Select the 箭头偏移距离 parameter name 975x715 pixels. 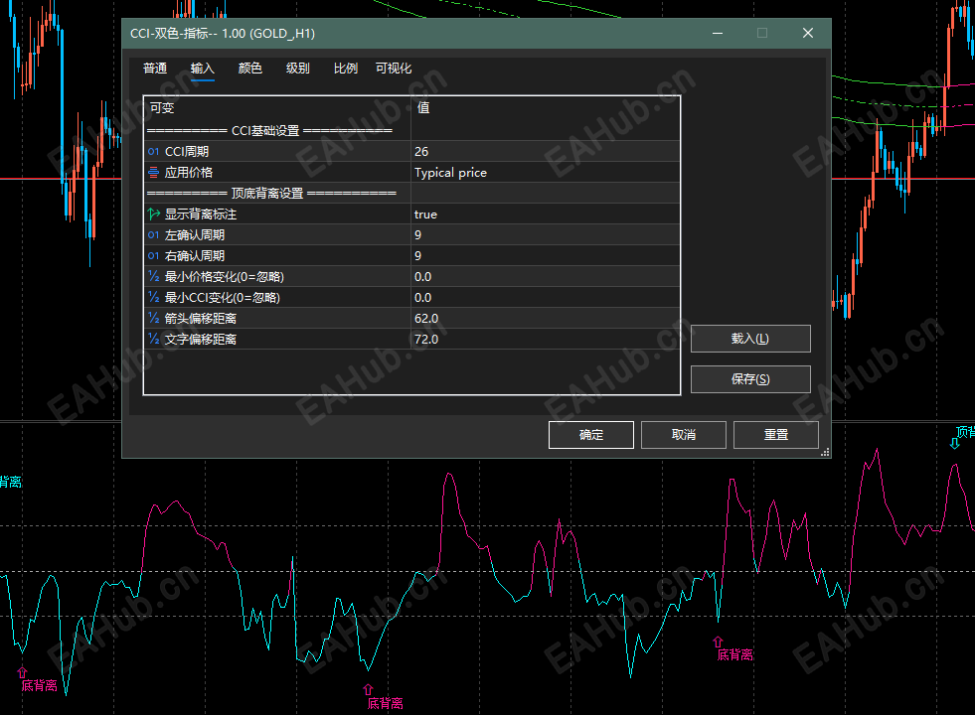click(x=200, y=318)
